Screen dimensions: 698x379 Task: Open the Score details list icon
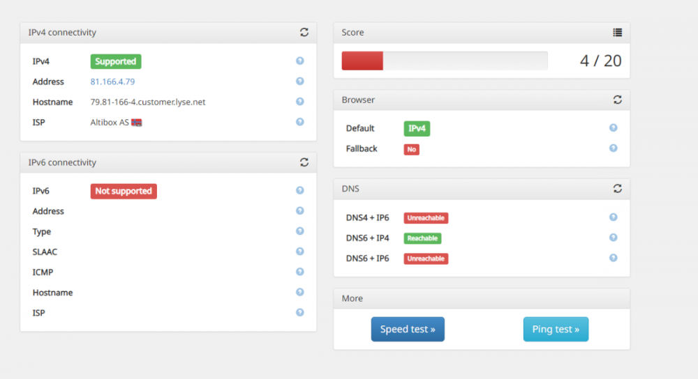(x=617, y=32)
